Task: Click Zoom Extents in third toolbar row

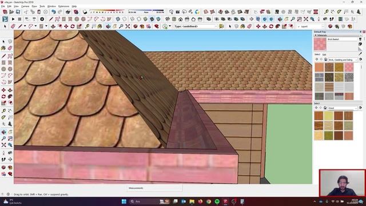Action: [x=128, y=26]
